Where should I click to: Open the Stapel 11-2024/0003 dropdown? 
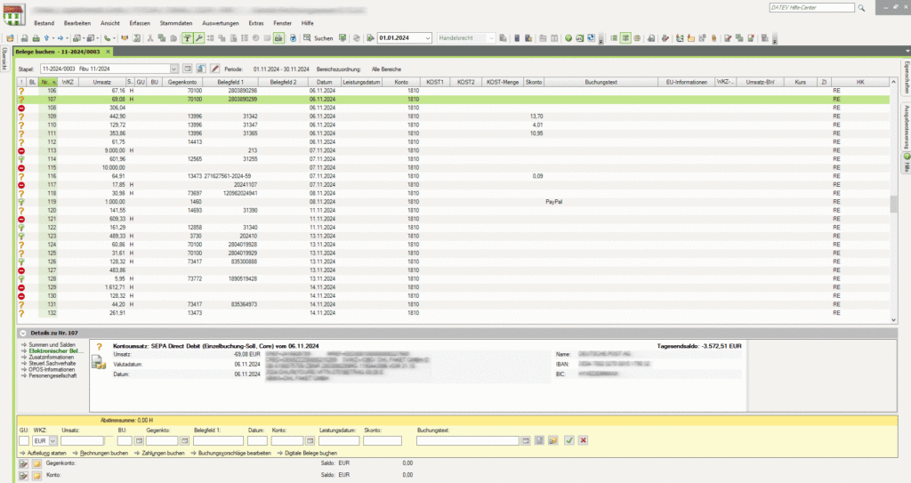pos(173,68)
